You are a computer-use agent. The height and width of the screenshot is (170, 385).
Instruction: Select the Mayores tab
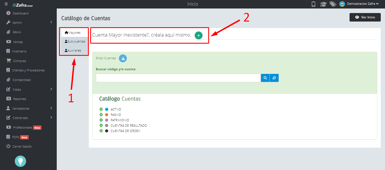74,33
